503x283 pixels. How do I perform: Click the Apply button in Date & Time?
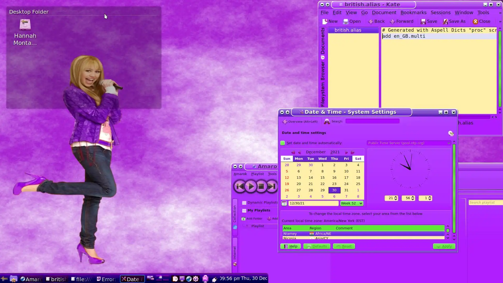[444, 246]
